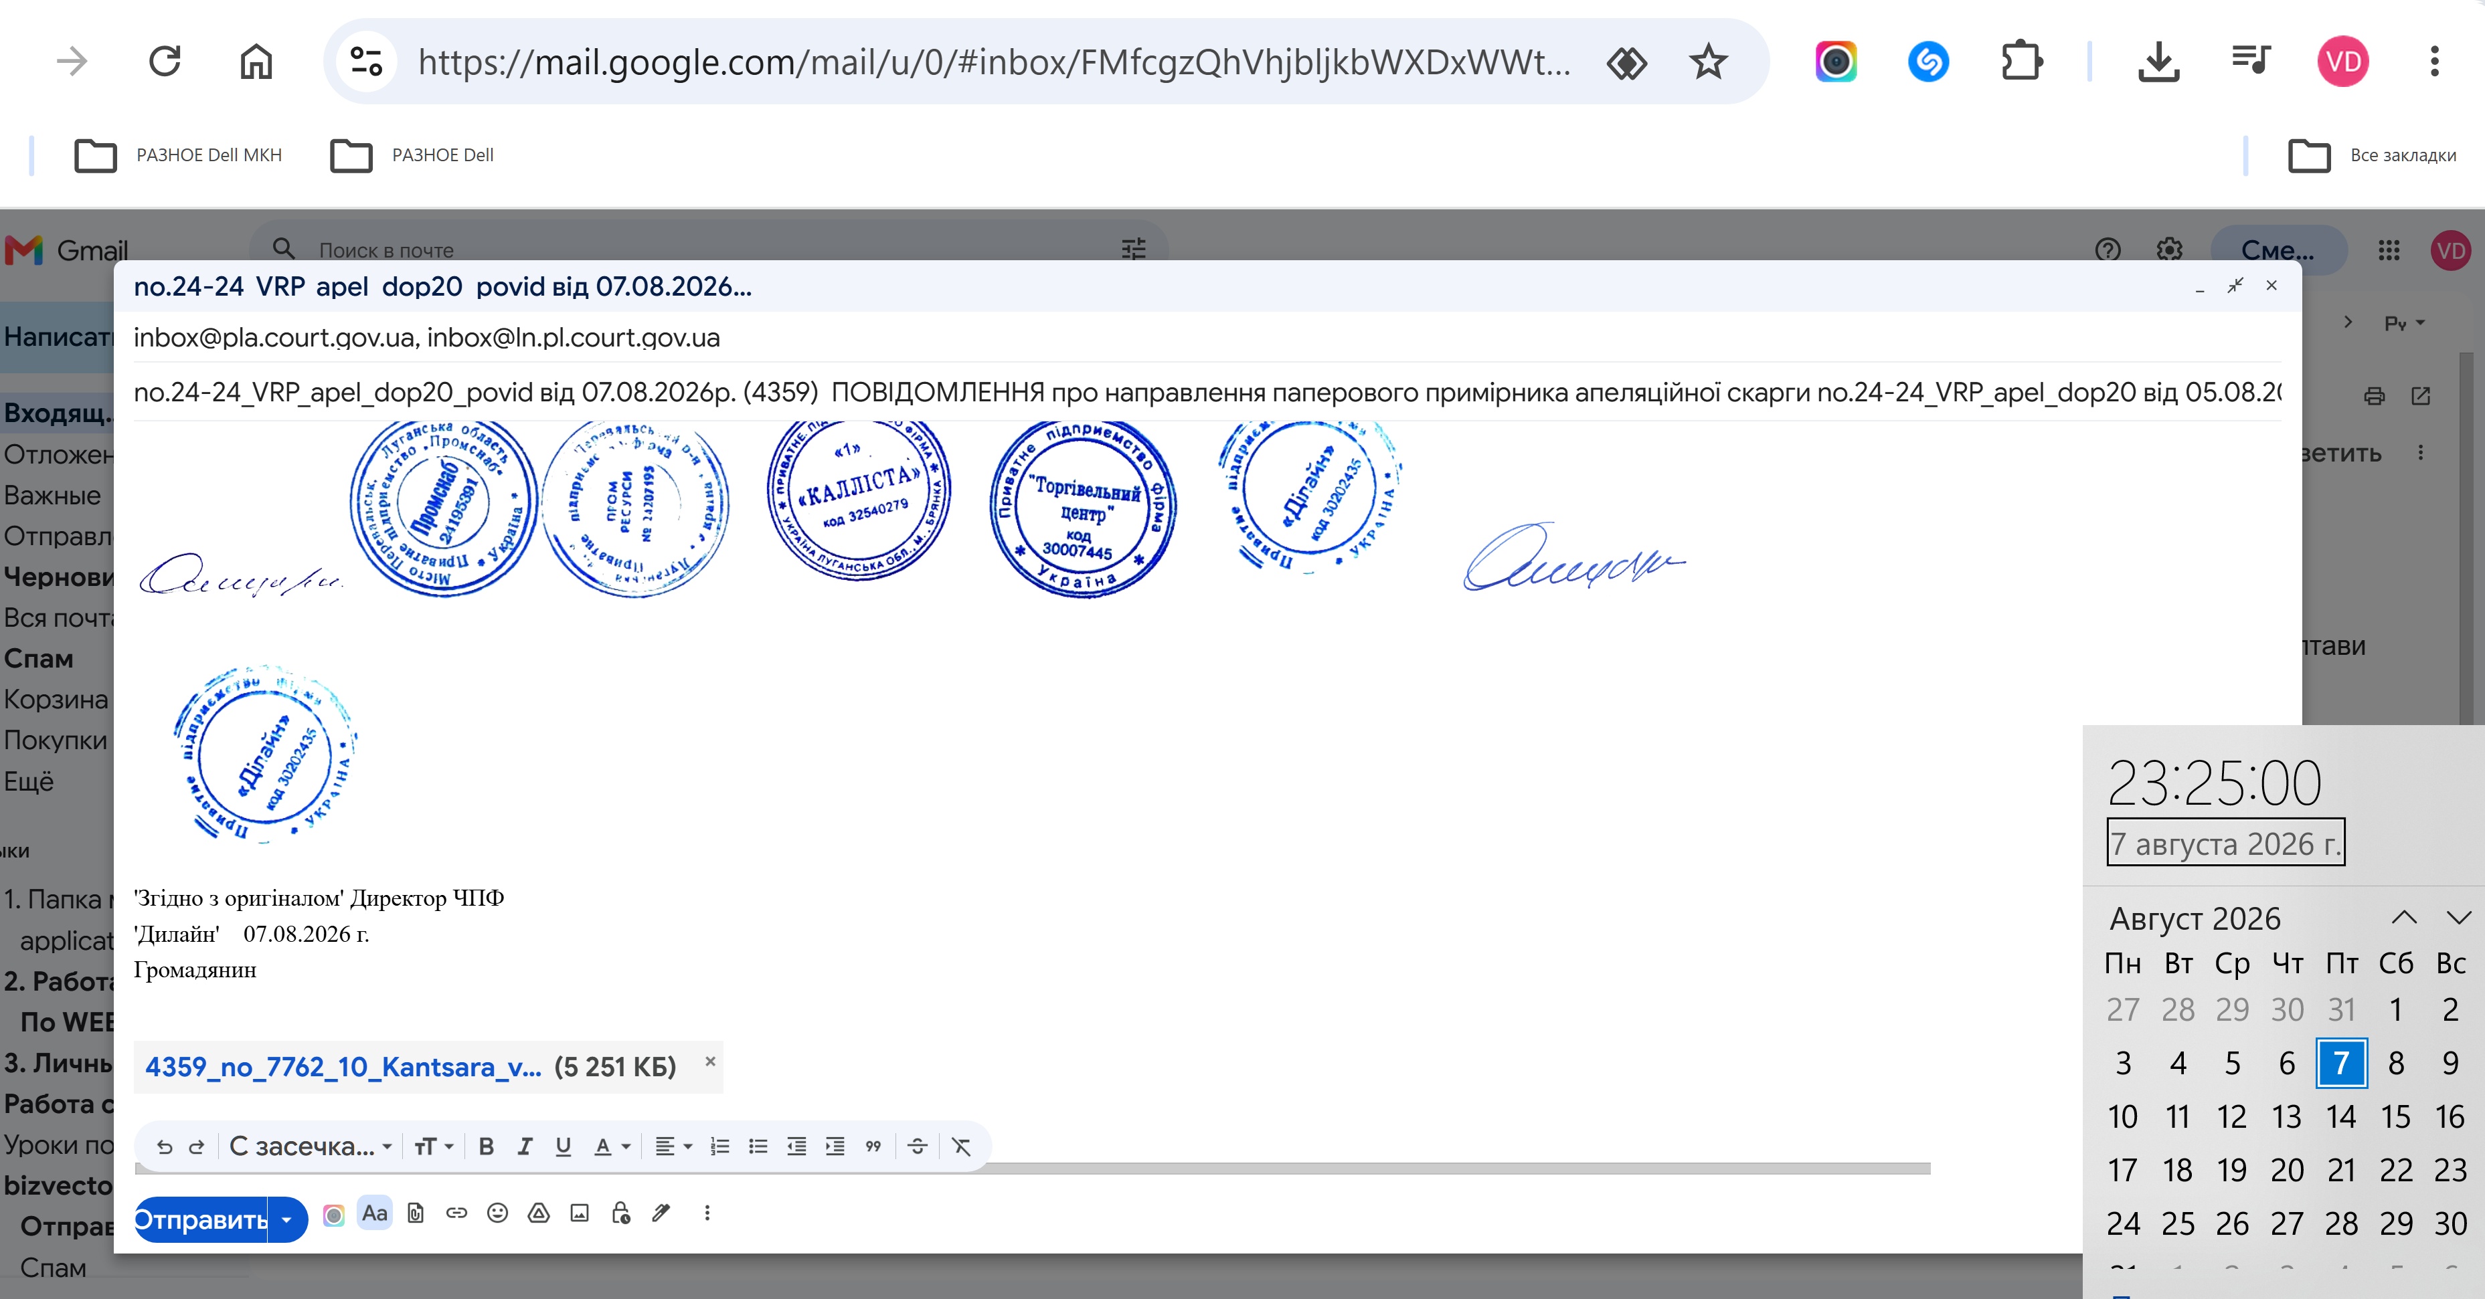Open the Покупки category
The image size is (2485, 1299).
(x=55, y=740)
